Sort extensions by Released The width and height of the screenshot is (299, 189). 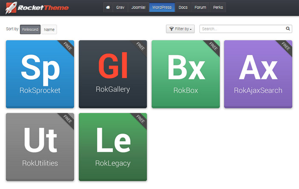point(30,29)
